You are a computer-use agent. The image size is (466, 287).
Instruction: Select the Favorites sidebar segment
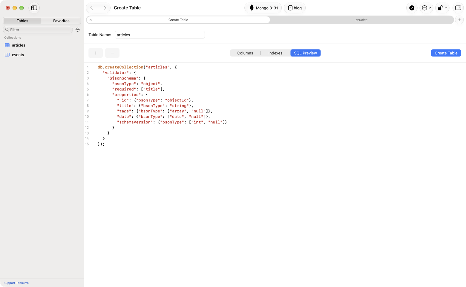pos(61,21)
